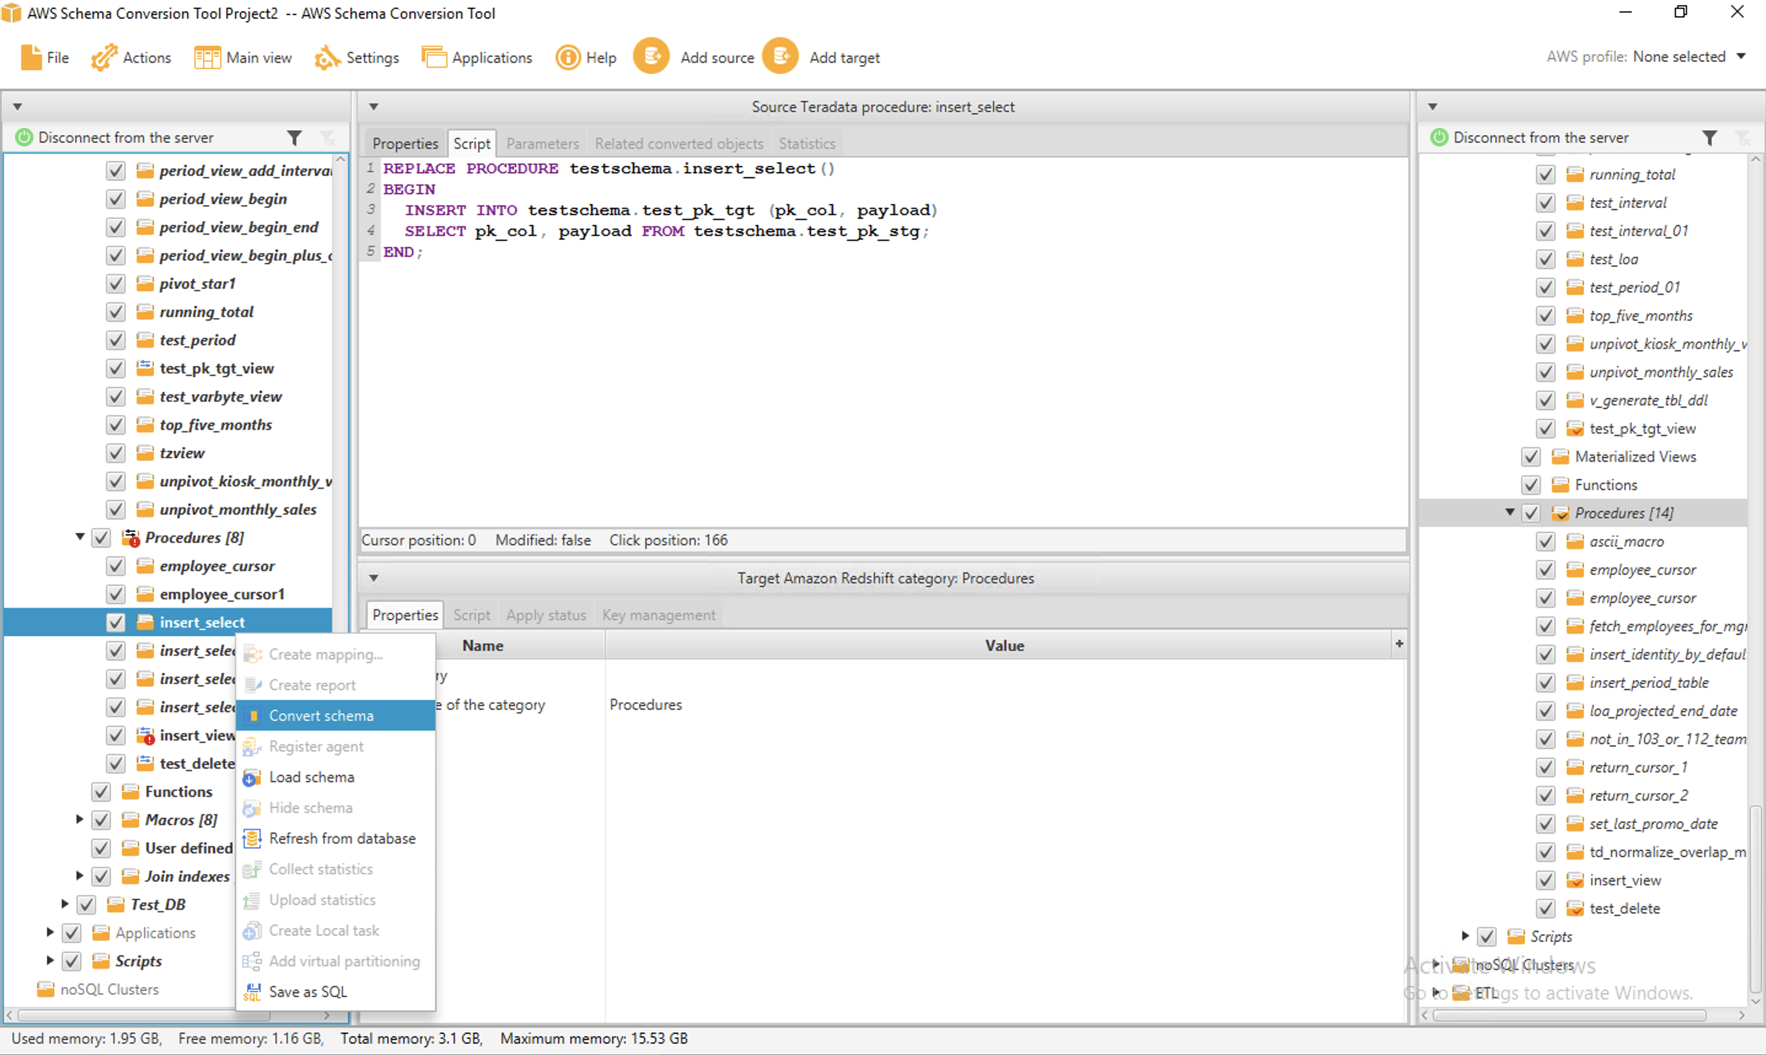Choose Convert schema from context menu
The height and width of the screenshot is (1055, 1766).
(321, 715)
